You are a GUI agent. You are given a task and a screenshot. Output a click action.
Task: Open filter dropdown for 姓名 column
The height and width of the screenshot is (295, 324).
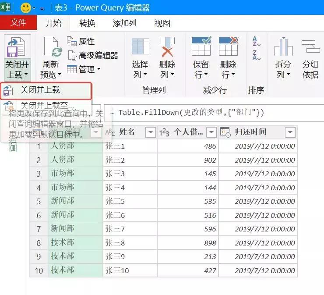(x=151, y=132)
